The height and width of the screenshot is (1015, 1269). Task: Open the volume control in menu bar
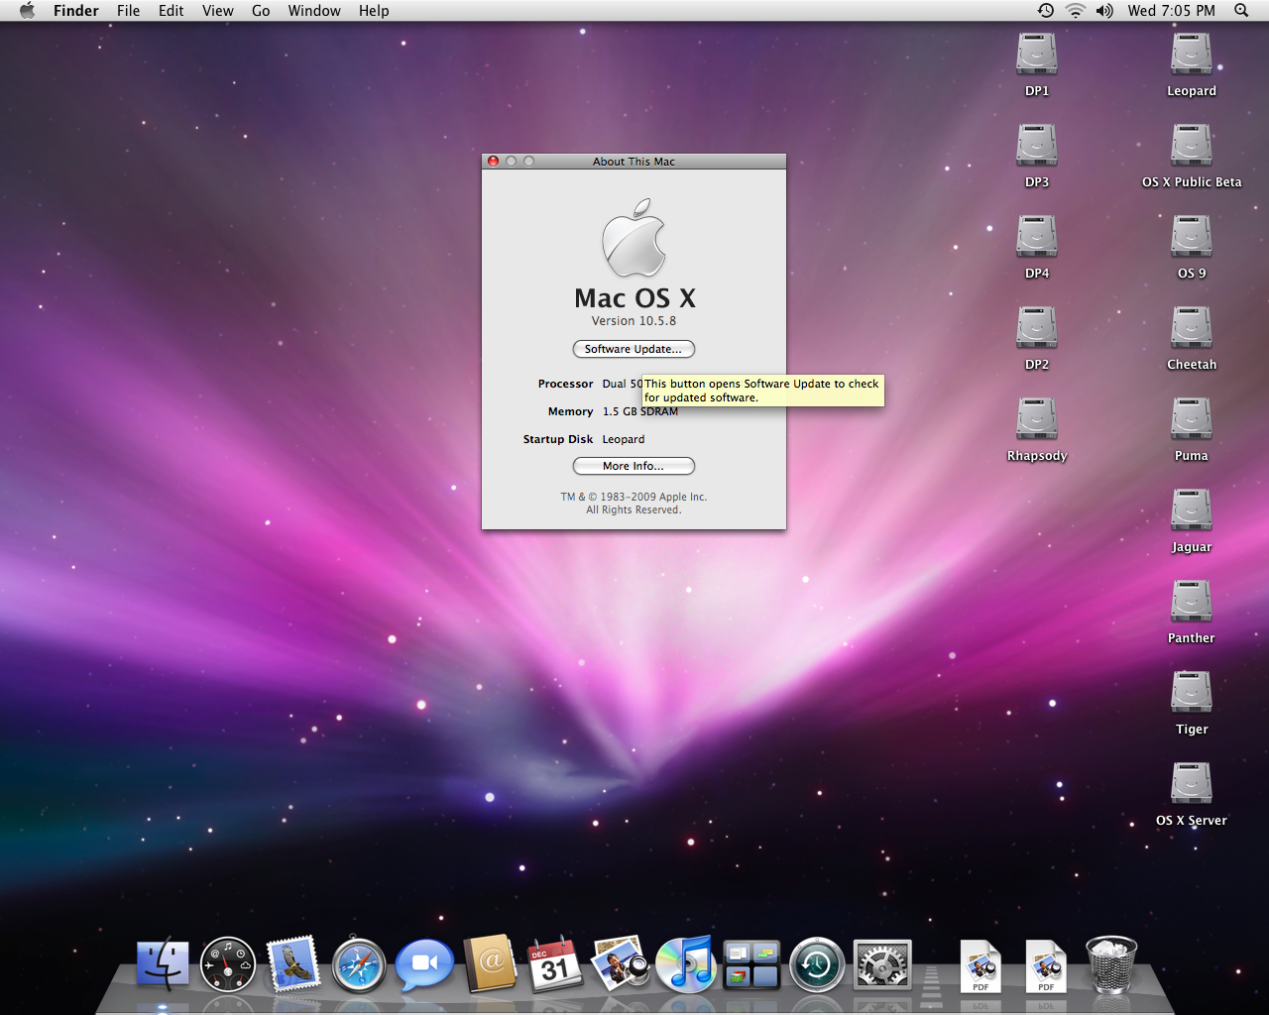[x=1105, y=11]
